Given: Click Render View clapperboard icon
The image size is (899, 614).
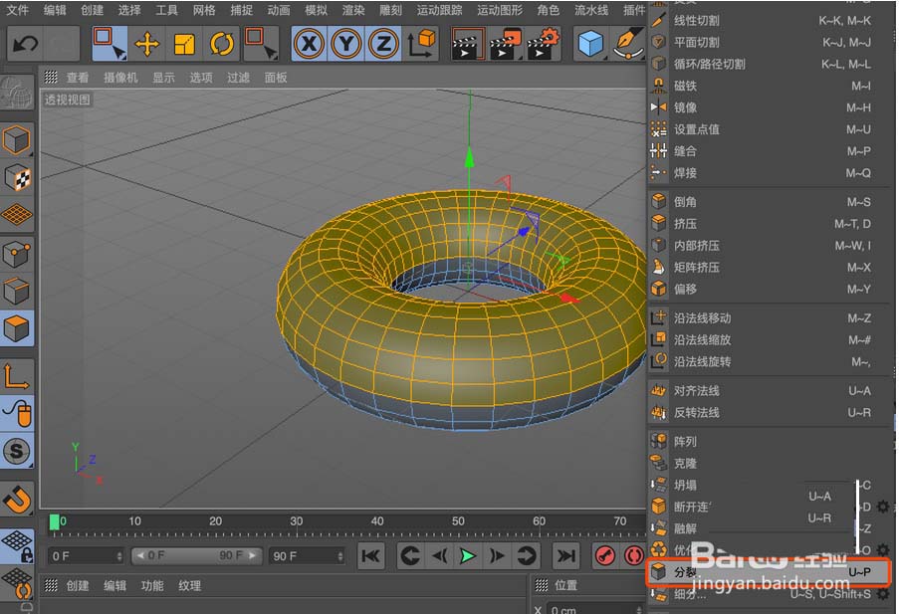Looking at the screenshot, I should click(x=467, y=45).
